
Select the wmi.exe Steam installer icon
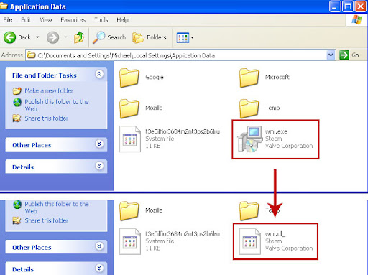(x=249, y=139)
